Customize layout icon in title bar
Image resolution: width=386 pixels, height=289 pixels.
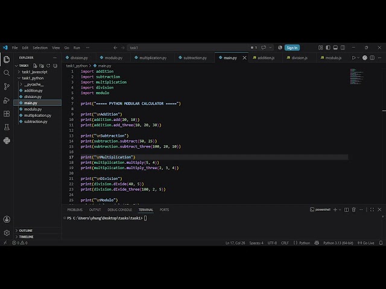320,48
